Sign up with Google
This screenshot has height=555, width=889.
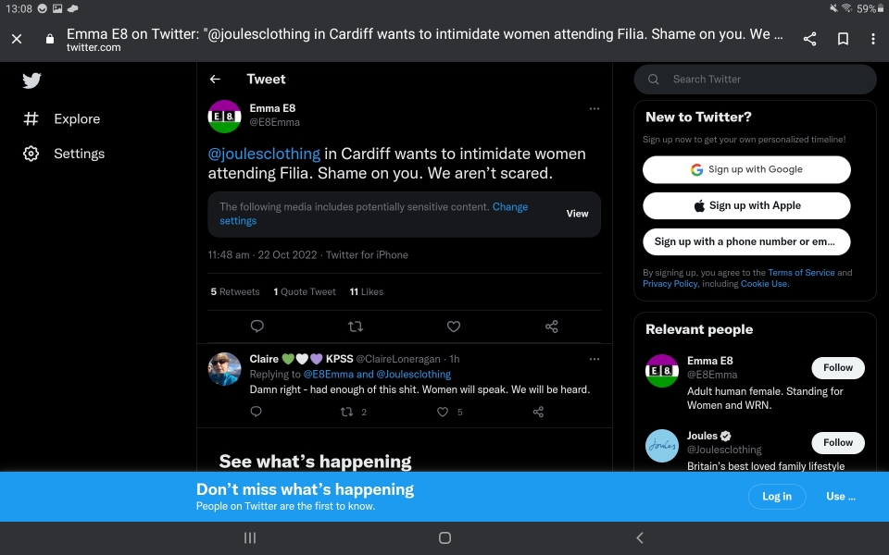(746, 169)
